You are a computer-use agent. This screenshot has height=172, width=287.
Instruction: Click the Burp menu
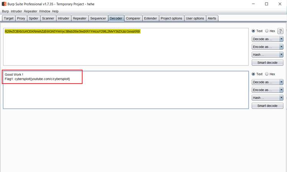[5, 11]
